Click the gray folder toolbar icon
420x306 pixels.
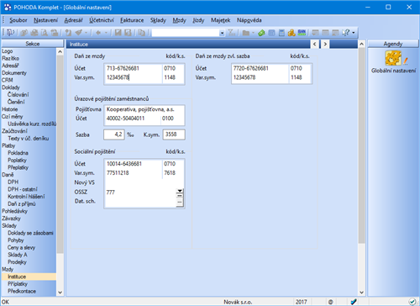click(x=246, y=33)
